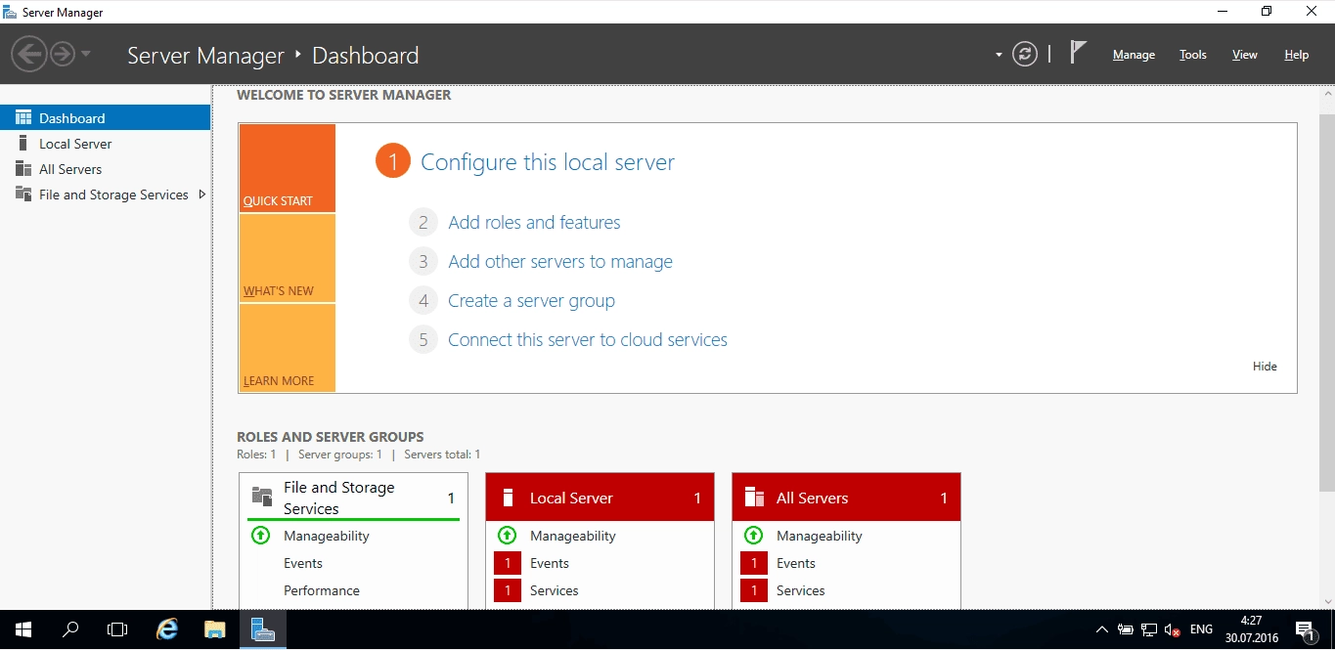Viewport: 1335px width, 650px height.
Task: Select Dashboard in the left pane
Action: [106, 117]
